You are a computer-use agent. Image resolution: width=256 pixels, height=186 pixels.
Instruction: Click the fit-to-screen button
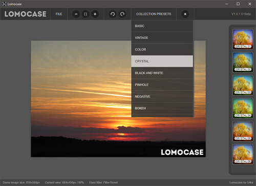pos(86,14)
